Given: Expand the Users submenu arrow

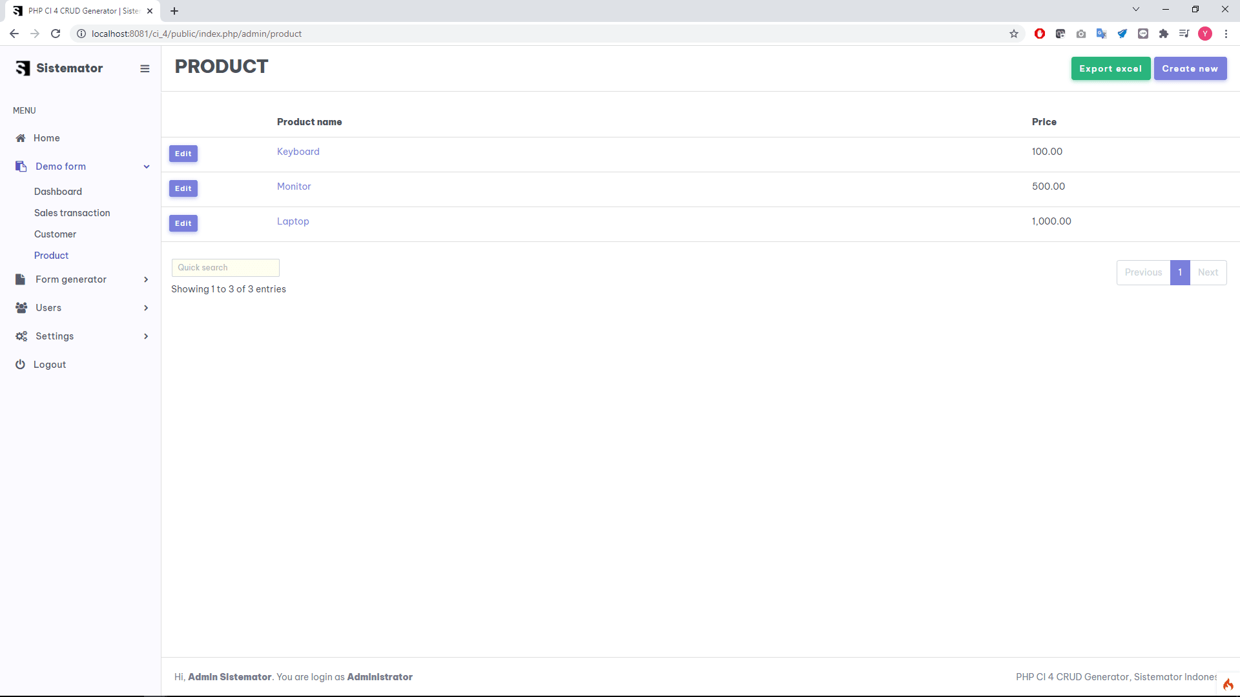Looking at the screenshot, I should point(146,308).
